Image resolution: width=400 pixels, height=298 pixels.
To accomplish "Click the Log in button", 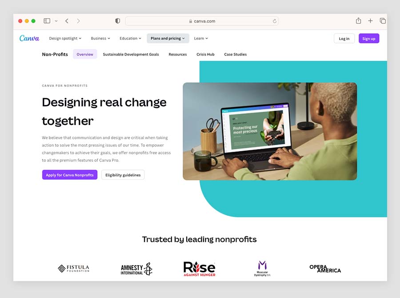I will [x=344, y=39].
